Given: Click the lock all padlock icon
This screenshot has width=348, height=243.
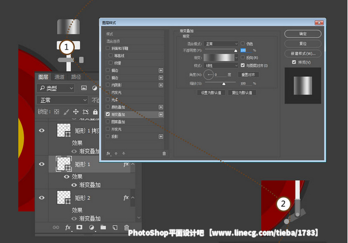Looking at the screenshot, I should (x=95, y=112).
